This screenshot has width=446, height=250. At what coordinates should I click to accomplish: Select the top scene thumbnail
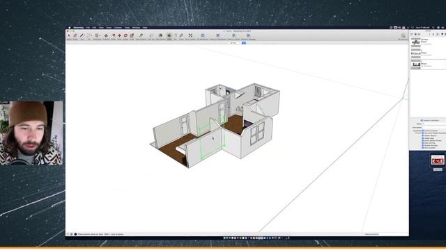416,42
